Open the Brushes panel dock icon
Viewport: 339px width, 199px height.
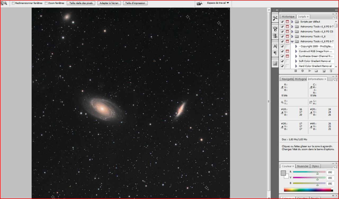[x=275, y=29]
